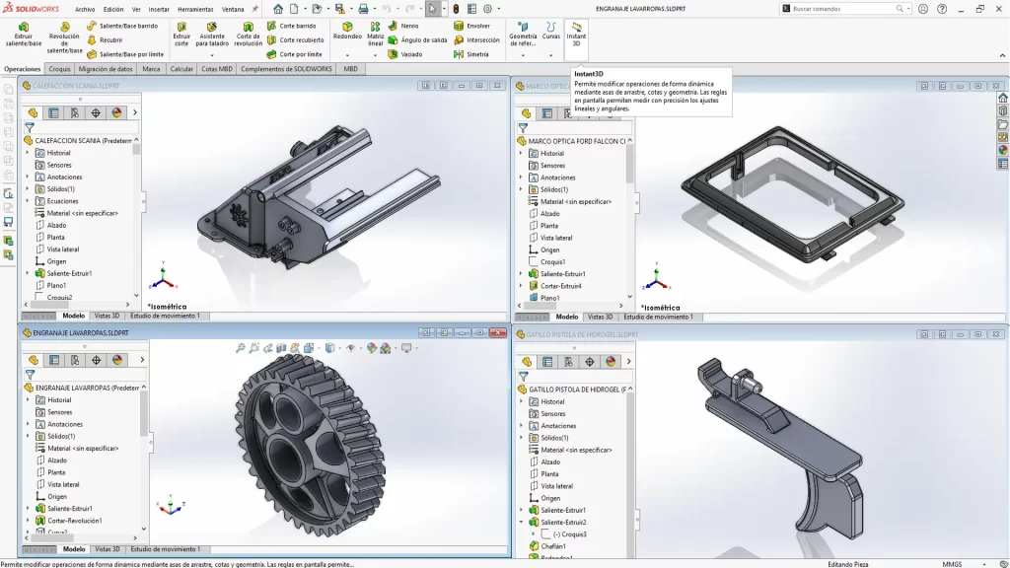Screen dimensions: 1010x568
Task: Click Material <sin especificar> in MARCO OPTICA tree
Action: click(x=575, y=201)
